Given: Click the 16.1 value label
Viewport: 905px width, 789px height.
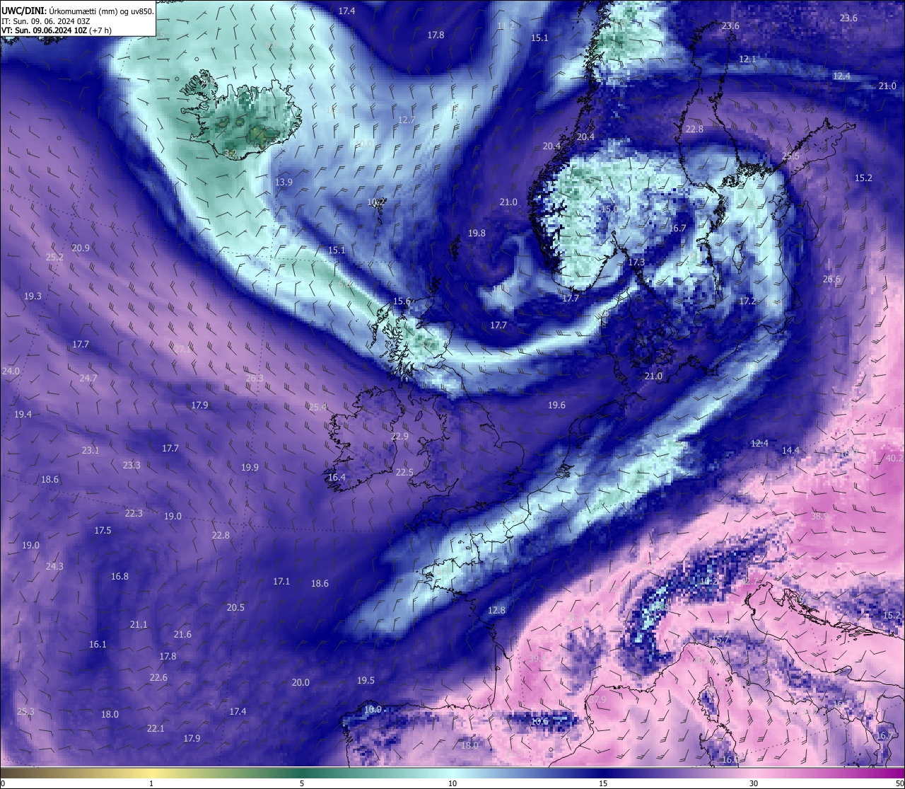Looking at the screenshot, I should click(98, 645).
